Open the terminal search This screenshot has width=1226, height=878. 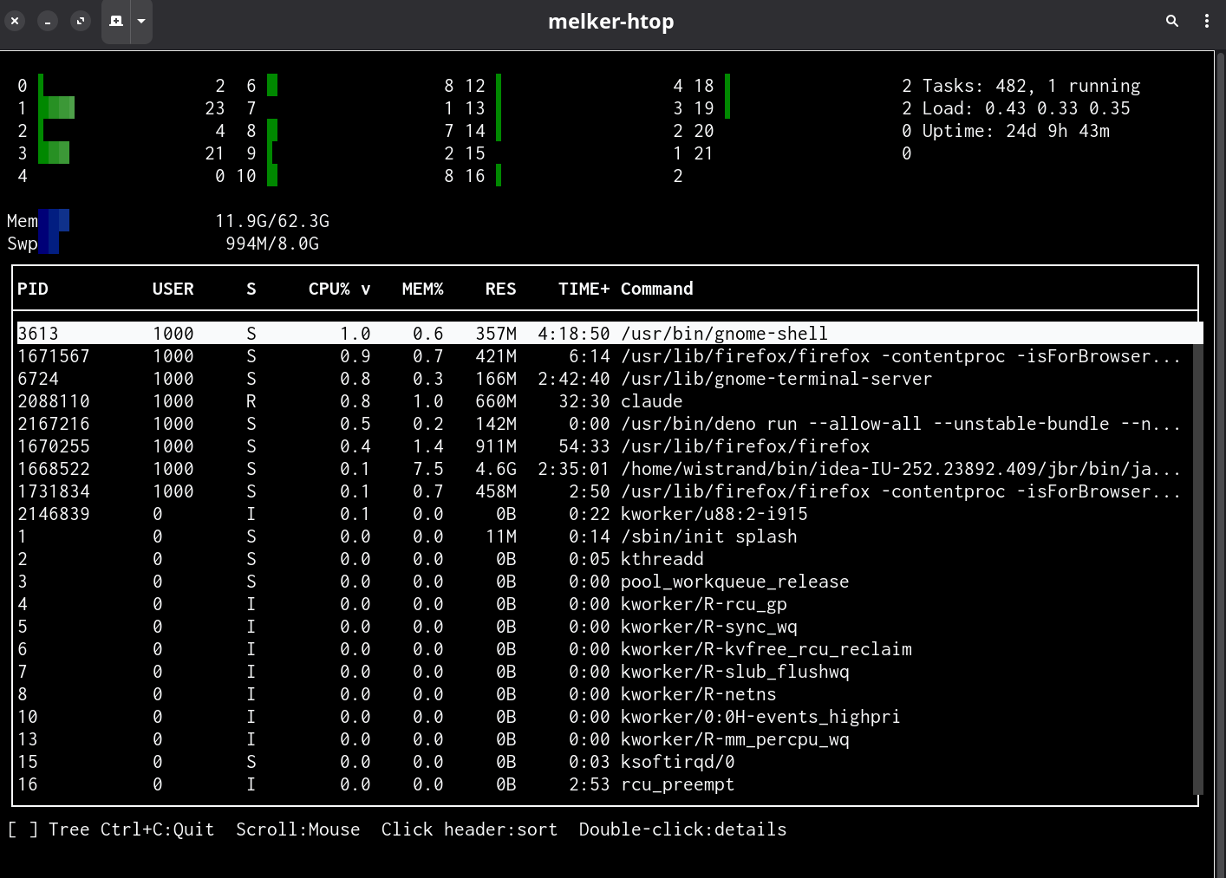(1171, 21)
